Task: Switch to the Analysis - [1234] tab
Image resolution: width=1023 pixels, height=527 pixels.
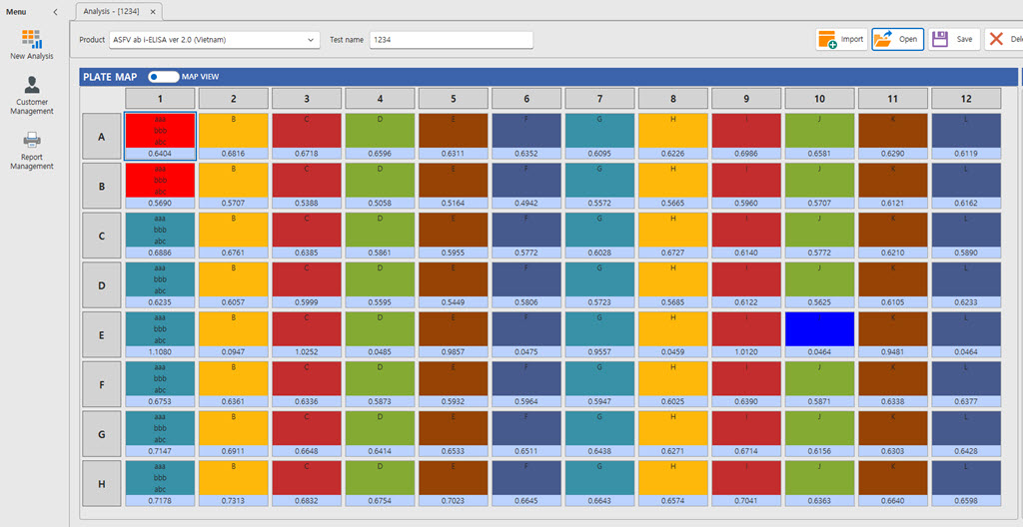Action: pos(114,10)
